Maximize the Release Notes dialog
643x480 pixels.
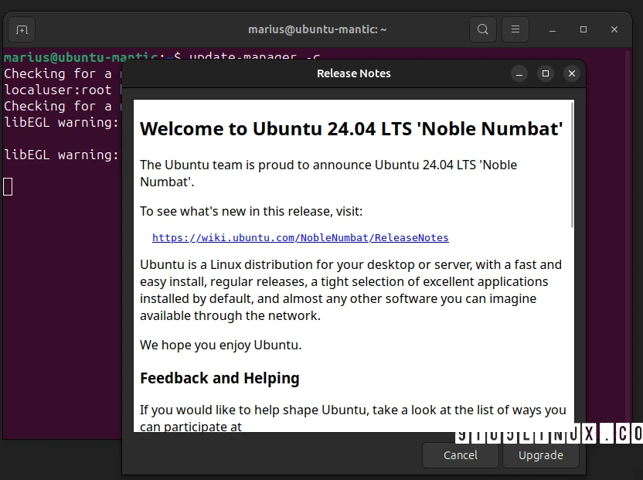pos(546,73)
